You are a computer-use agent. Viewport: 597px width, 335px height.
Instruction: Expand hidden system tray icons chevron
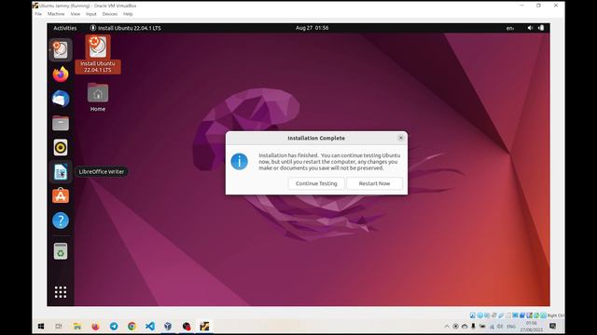(x=447, y=327)
